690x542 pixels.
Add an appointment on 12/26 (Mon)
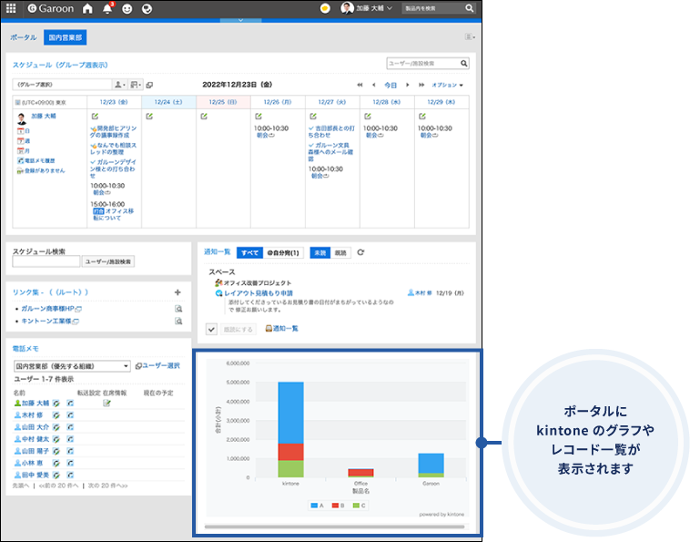coord(259,117)
